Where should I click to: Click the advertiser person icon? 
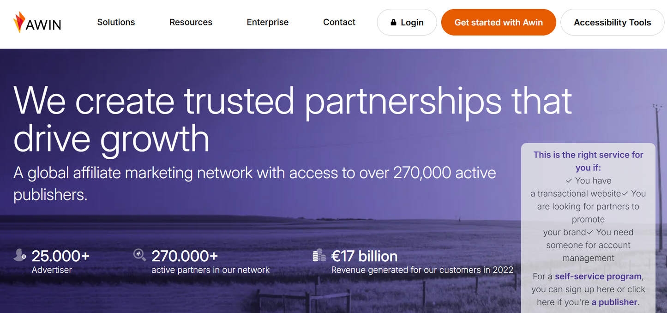coord(19,255)
